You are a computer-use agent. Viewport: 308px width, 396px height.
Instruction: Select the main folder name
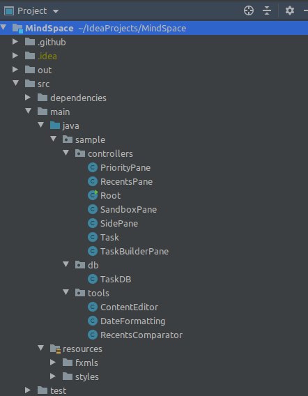(x=60, y=112)
